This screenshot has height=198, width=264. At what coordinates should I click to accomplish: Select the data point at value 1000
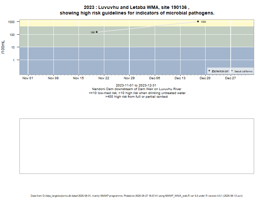[198, 21]
